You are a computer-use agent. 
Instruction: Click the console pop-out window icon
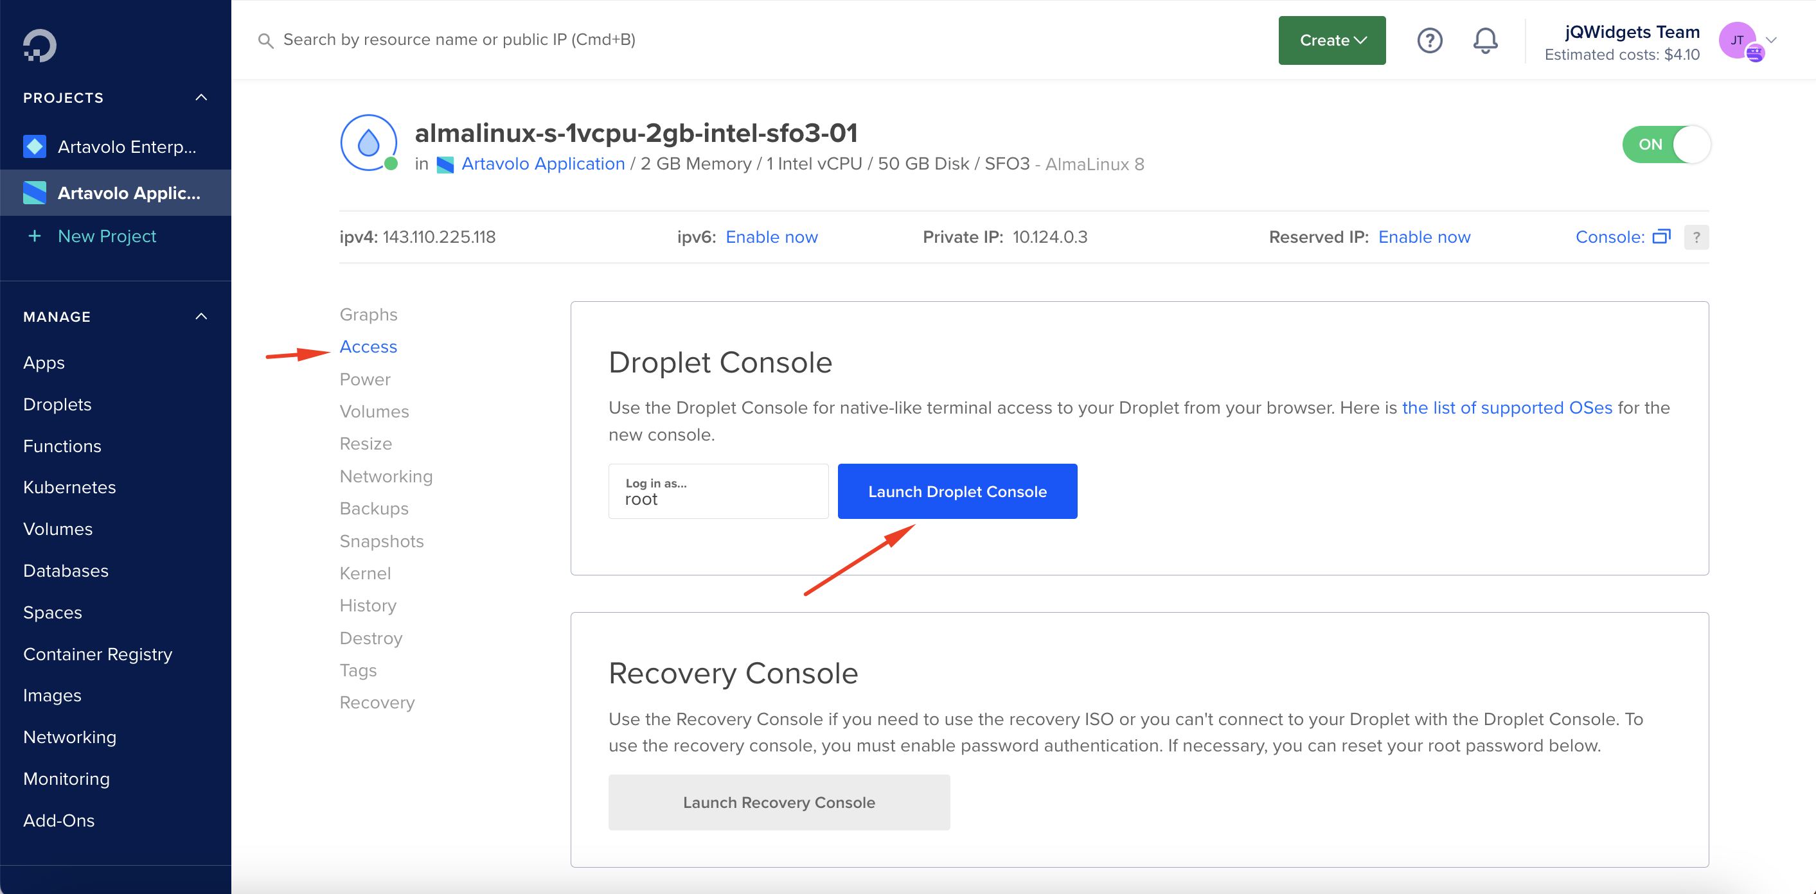point(1662,237)
